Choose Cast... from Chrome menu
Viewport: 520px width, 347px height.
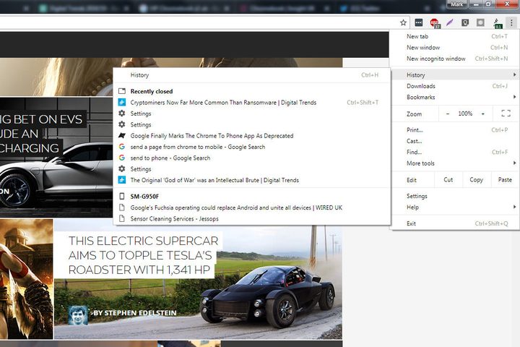[455, 141]
